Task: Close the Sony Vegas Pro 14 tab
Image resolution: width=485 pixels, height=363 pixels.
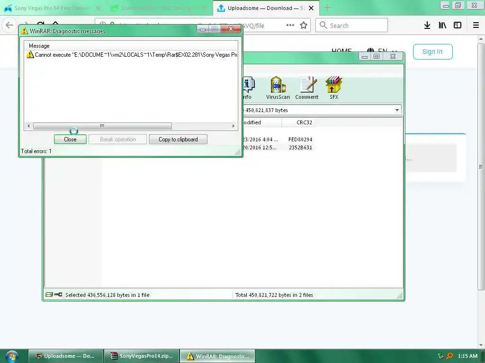Action: [x=98, y=8]
